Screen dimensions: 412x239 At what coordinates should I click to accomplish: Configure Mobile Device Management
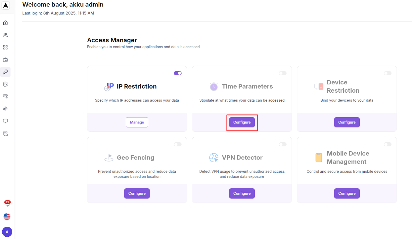point(347,193)
